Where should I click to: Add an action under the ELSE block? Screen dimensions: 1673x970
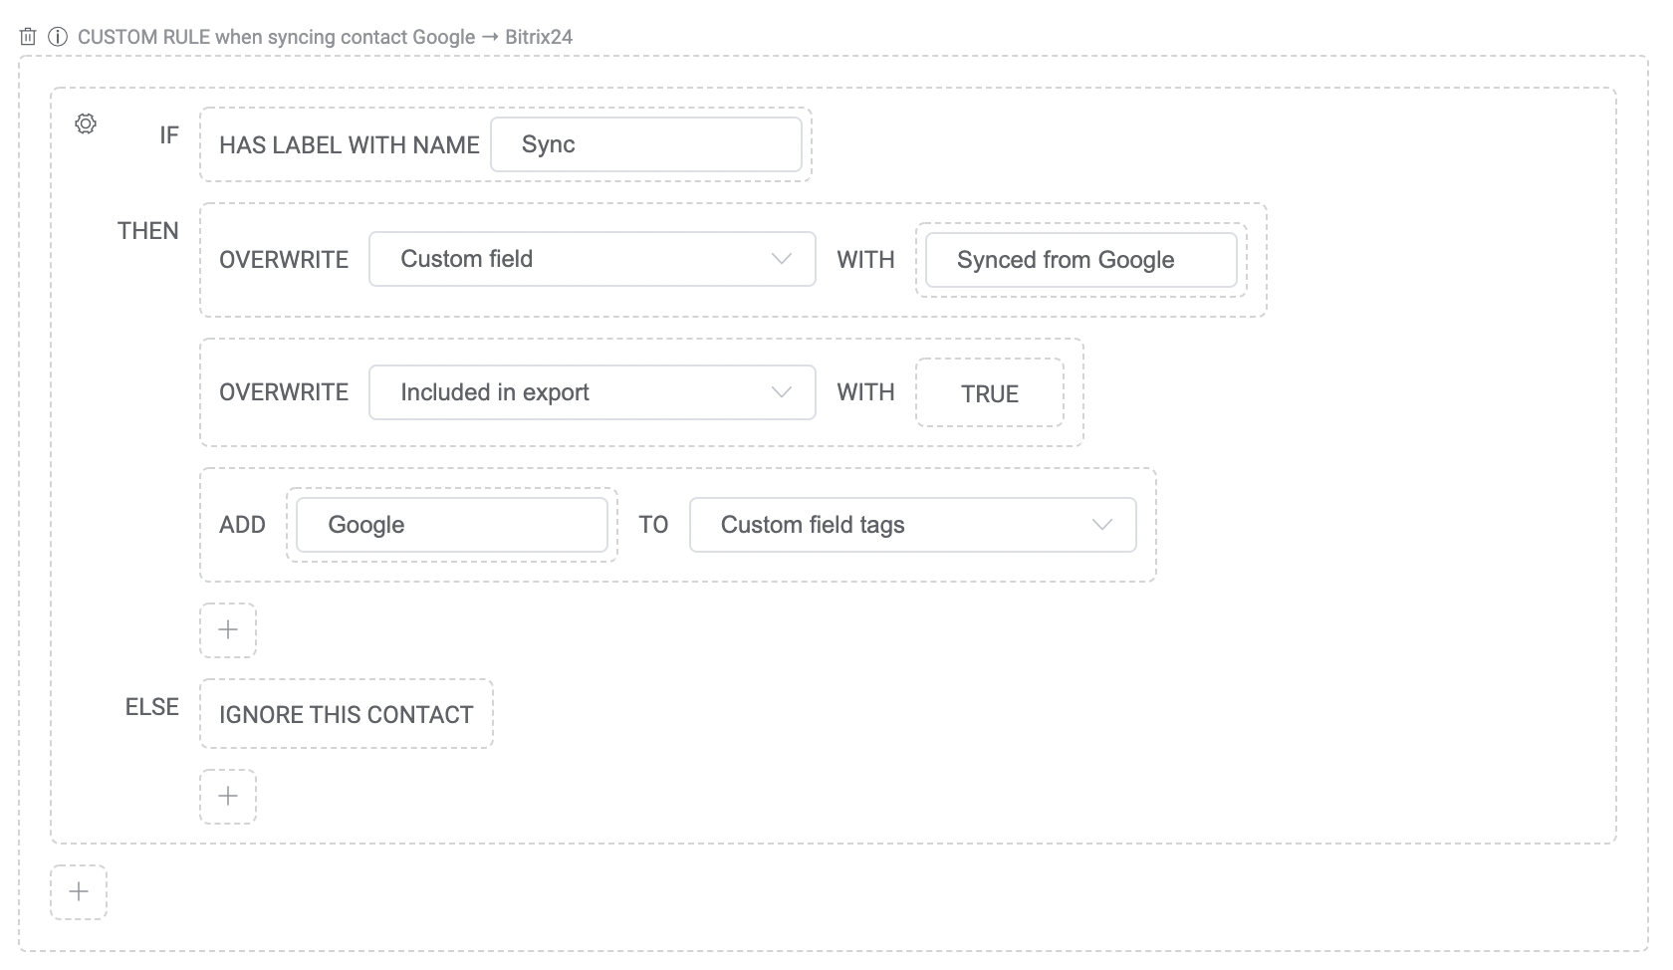click(228, 796)
